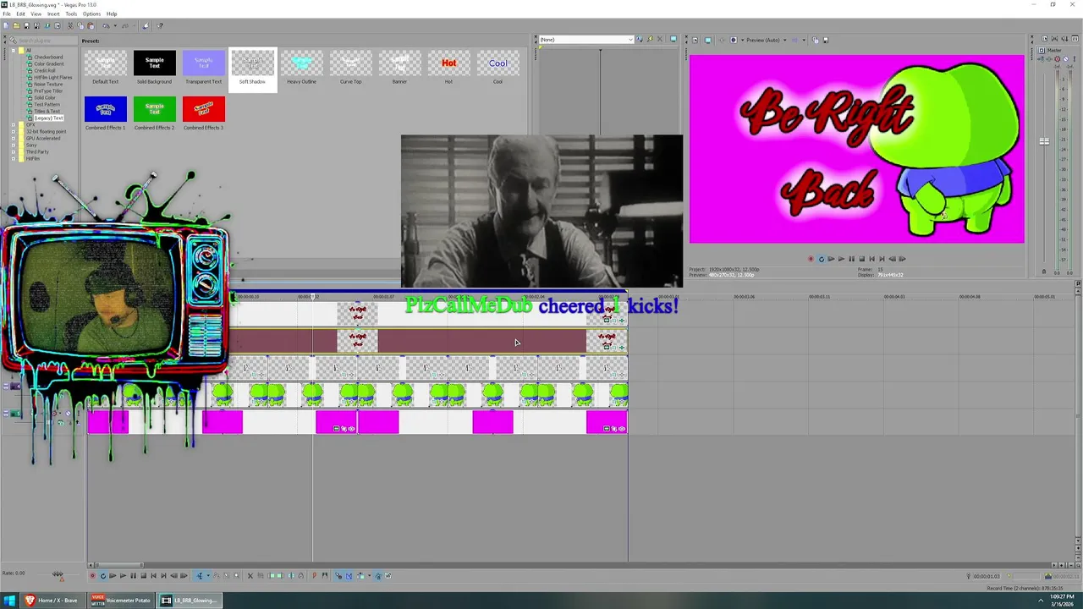The width and height of the screenshot is (1083, 609).
Task: Click the Copy Snapshot to Clipboard icon
Action: [815, 40]
